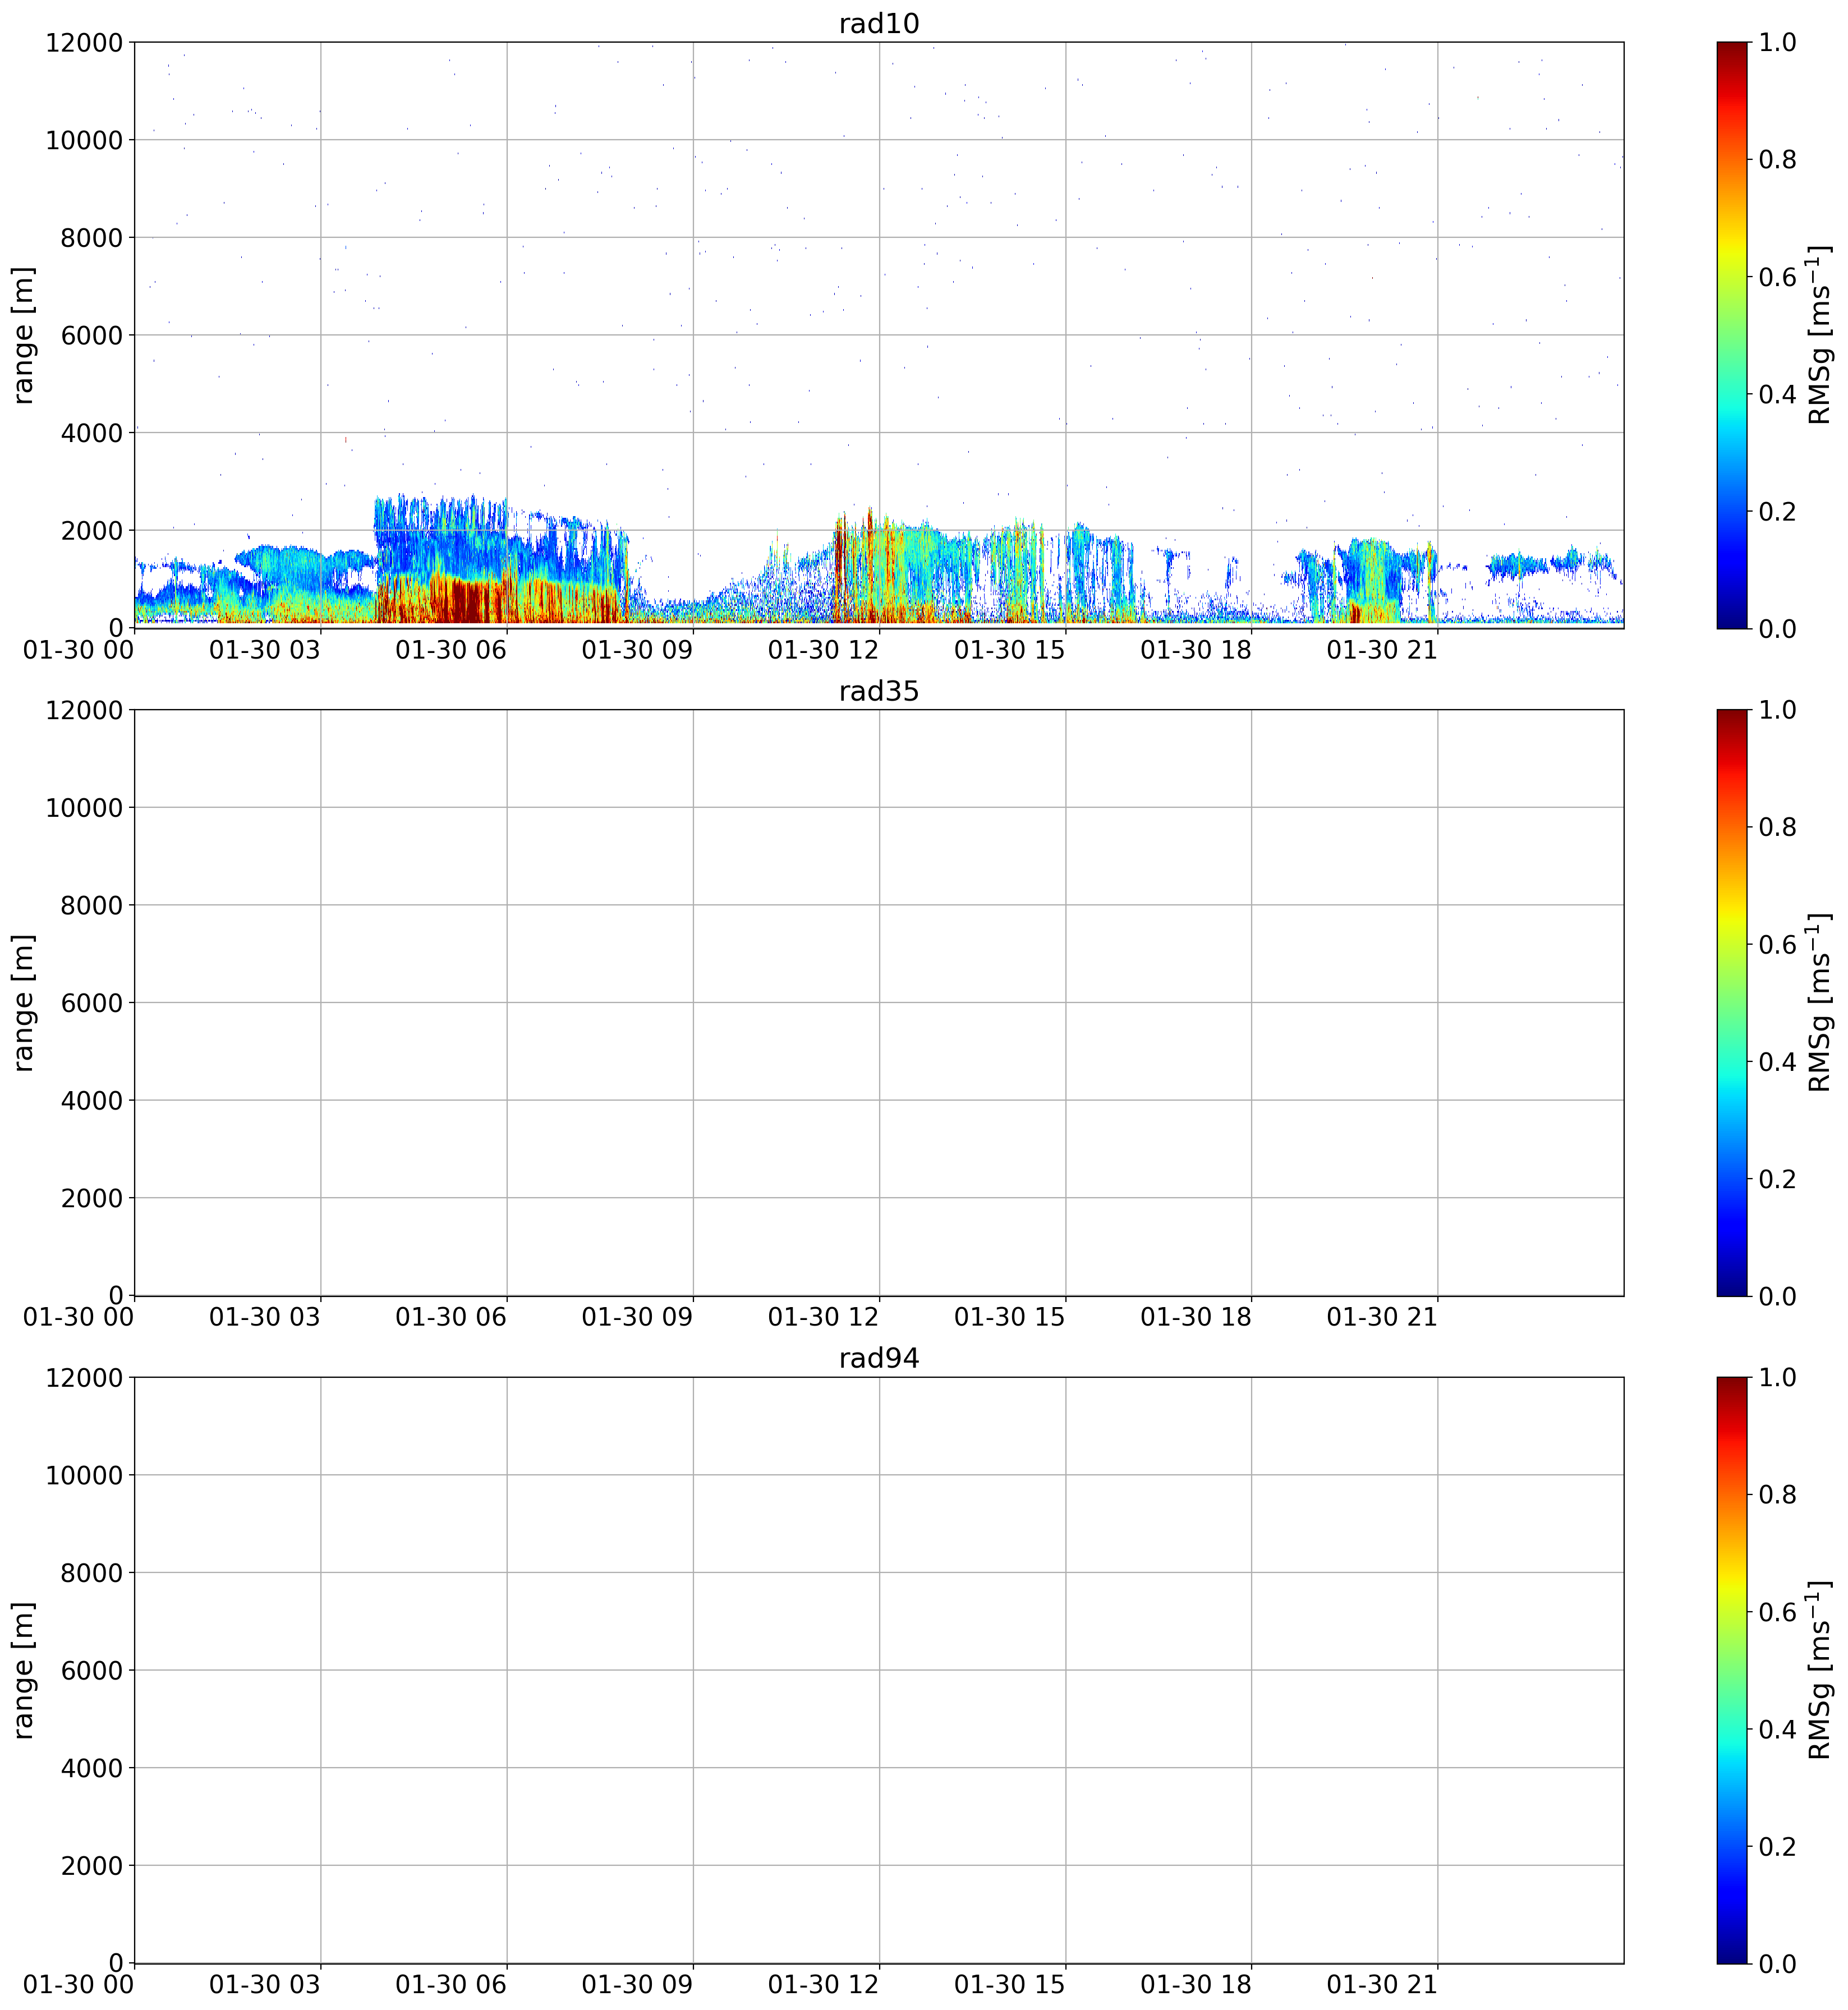The height and width of the screenshot is (2010, 1848).
Task: Click the rad35 plot title
Action: tap(878, 691)
